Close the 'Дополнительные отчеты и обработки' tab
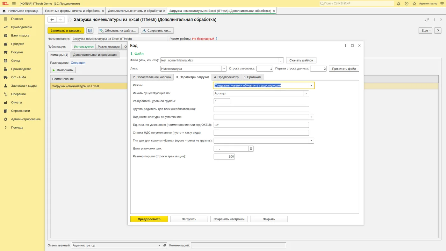 164,11
